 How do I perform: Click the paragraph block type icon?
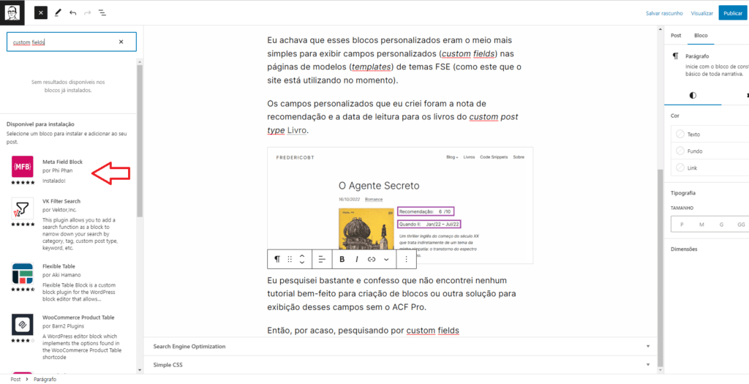[x=277, y=260]
